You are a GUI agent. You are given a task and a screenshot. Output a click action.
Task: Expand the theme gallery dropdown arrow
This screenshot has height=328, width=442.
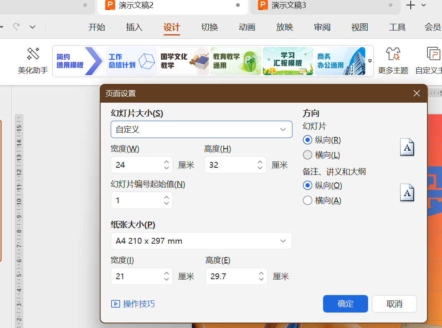[370, 61]
